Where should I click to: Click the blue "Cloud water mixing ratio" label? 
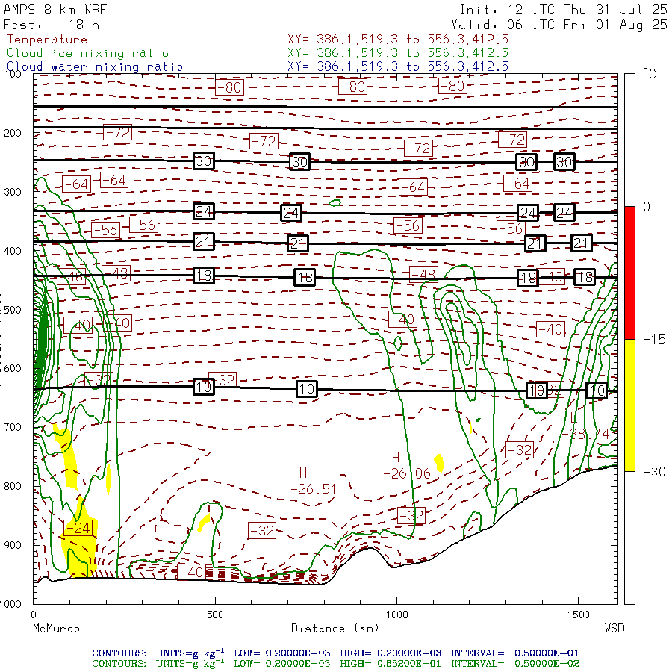tap(95, 67)
